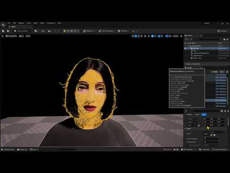Open the Location type dropdown
Image resolution: width=230 pixels, height=173 pixels.
192,119
